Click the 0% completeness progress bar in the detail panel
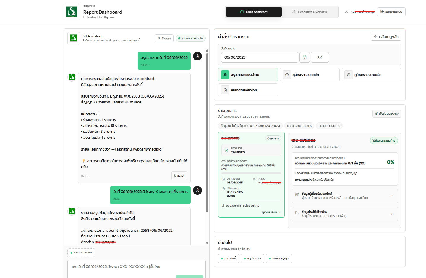 coord(344,168)
